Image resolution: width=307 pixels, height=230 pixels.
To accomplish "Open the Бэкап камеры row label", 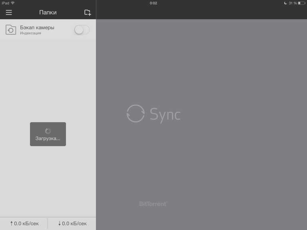I will 37,28.
